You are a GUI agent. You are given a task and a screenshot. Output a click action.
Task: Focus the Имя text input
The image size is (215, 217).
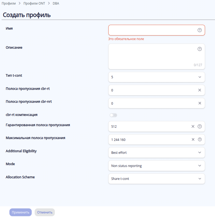point(152,30)
